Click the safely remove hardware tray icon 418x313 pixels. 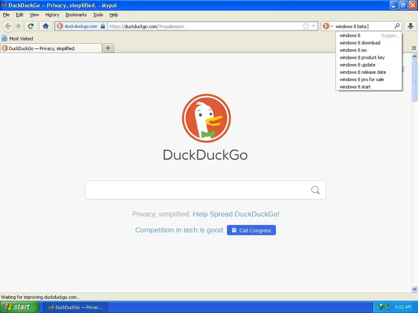pos(387,307)
